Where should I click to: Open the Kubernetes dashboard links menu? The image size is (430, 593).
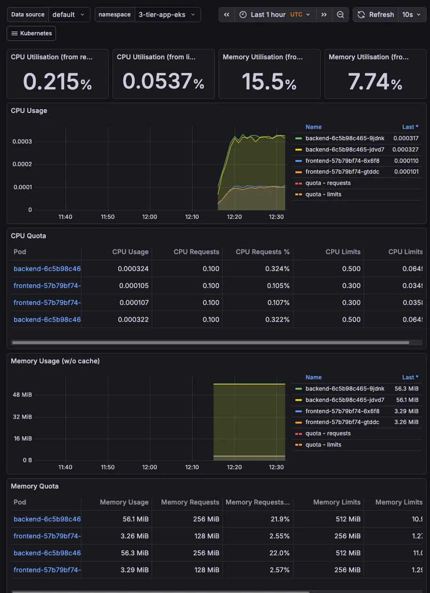point(32,33)
